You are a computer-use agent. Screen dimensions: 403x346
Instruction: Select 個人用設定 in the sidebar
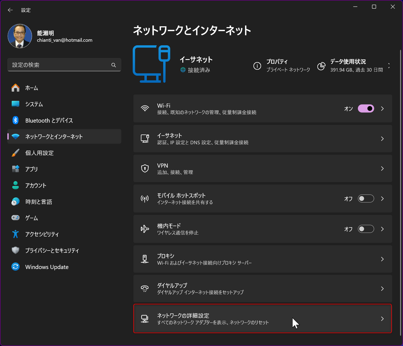64,153
